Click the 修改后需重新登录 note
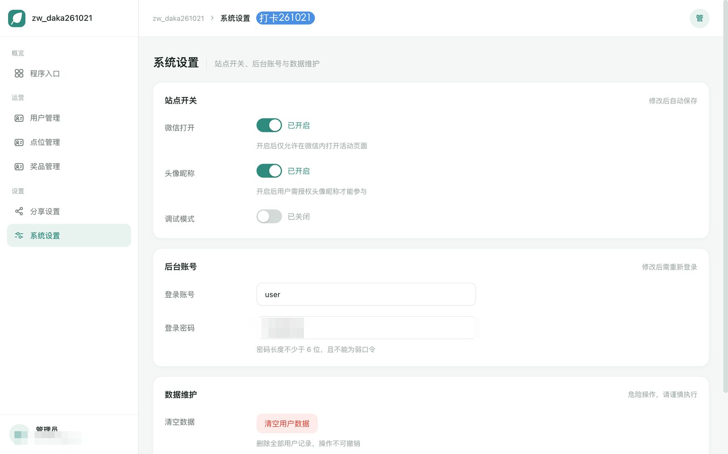This screenshot has width=728, height=454. pos(669,267)
